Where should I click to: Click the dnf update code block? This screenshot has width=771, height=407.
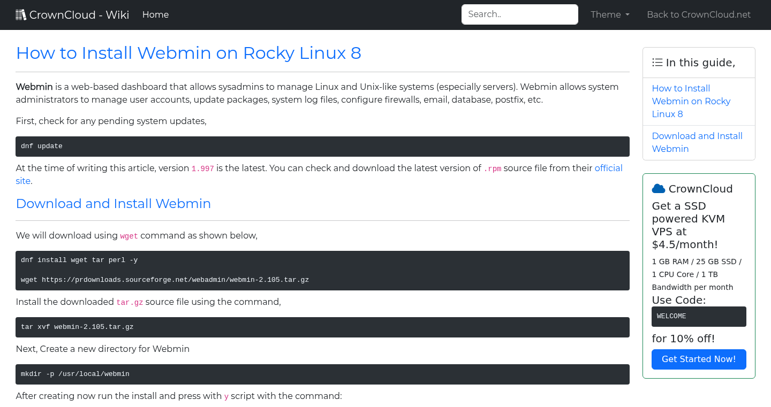(x=321, y=146)
